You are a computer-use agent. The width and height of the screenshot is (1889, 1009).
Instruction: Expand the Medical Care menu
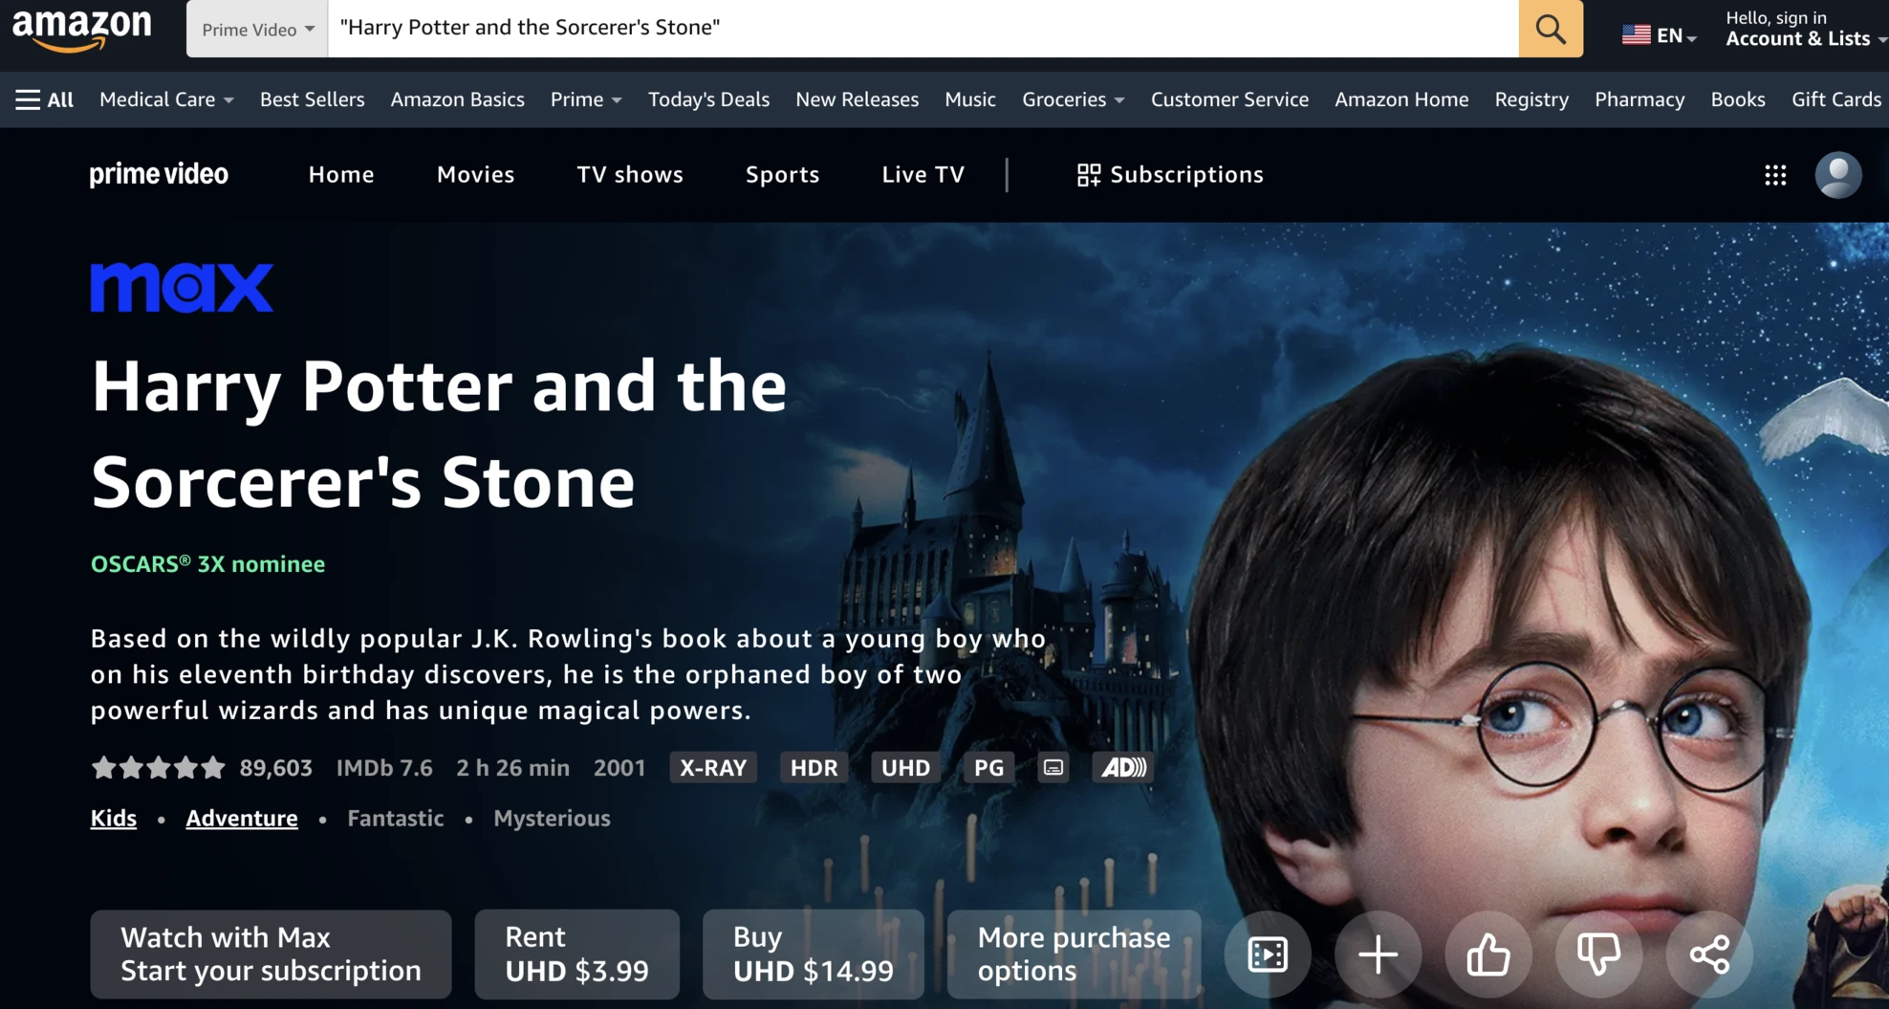pos(166,99)
